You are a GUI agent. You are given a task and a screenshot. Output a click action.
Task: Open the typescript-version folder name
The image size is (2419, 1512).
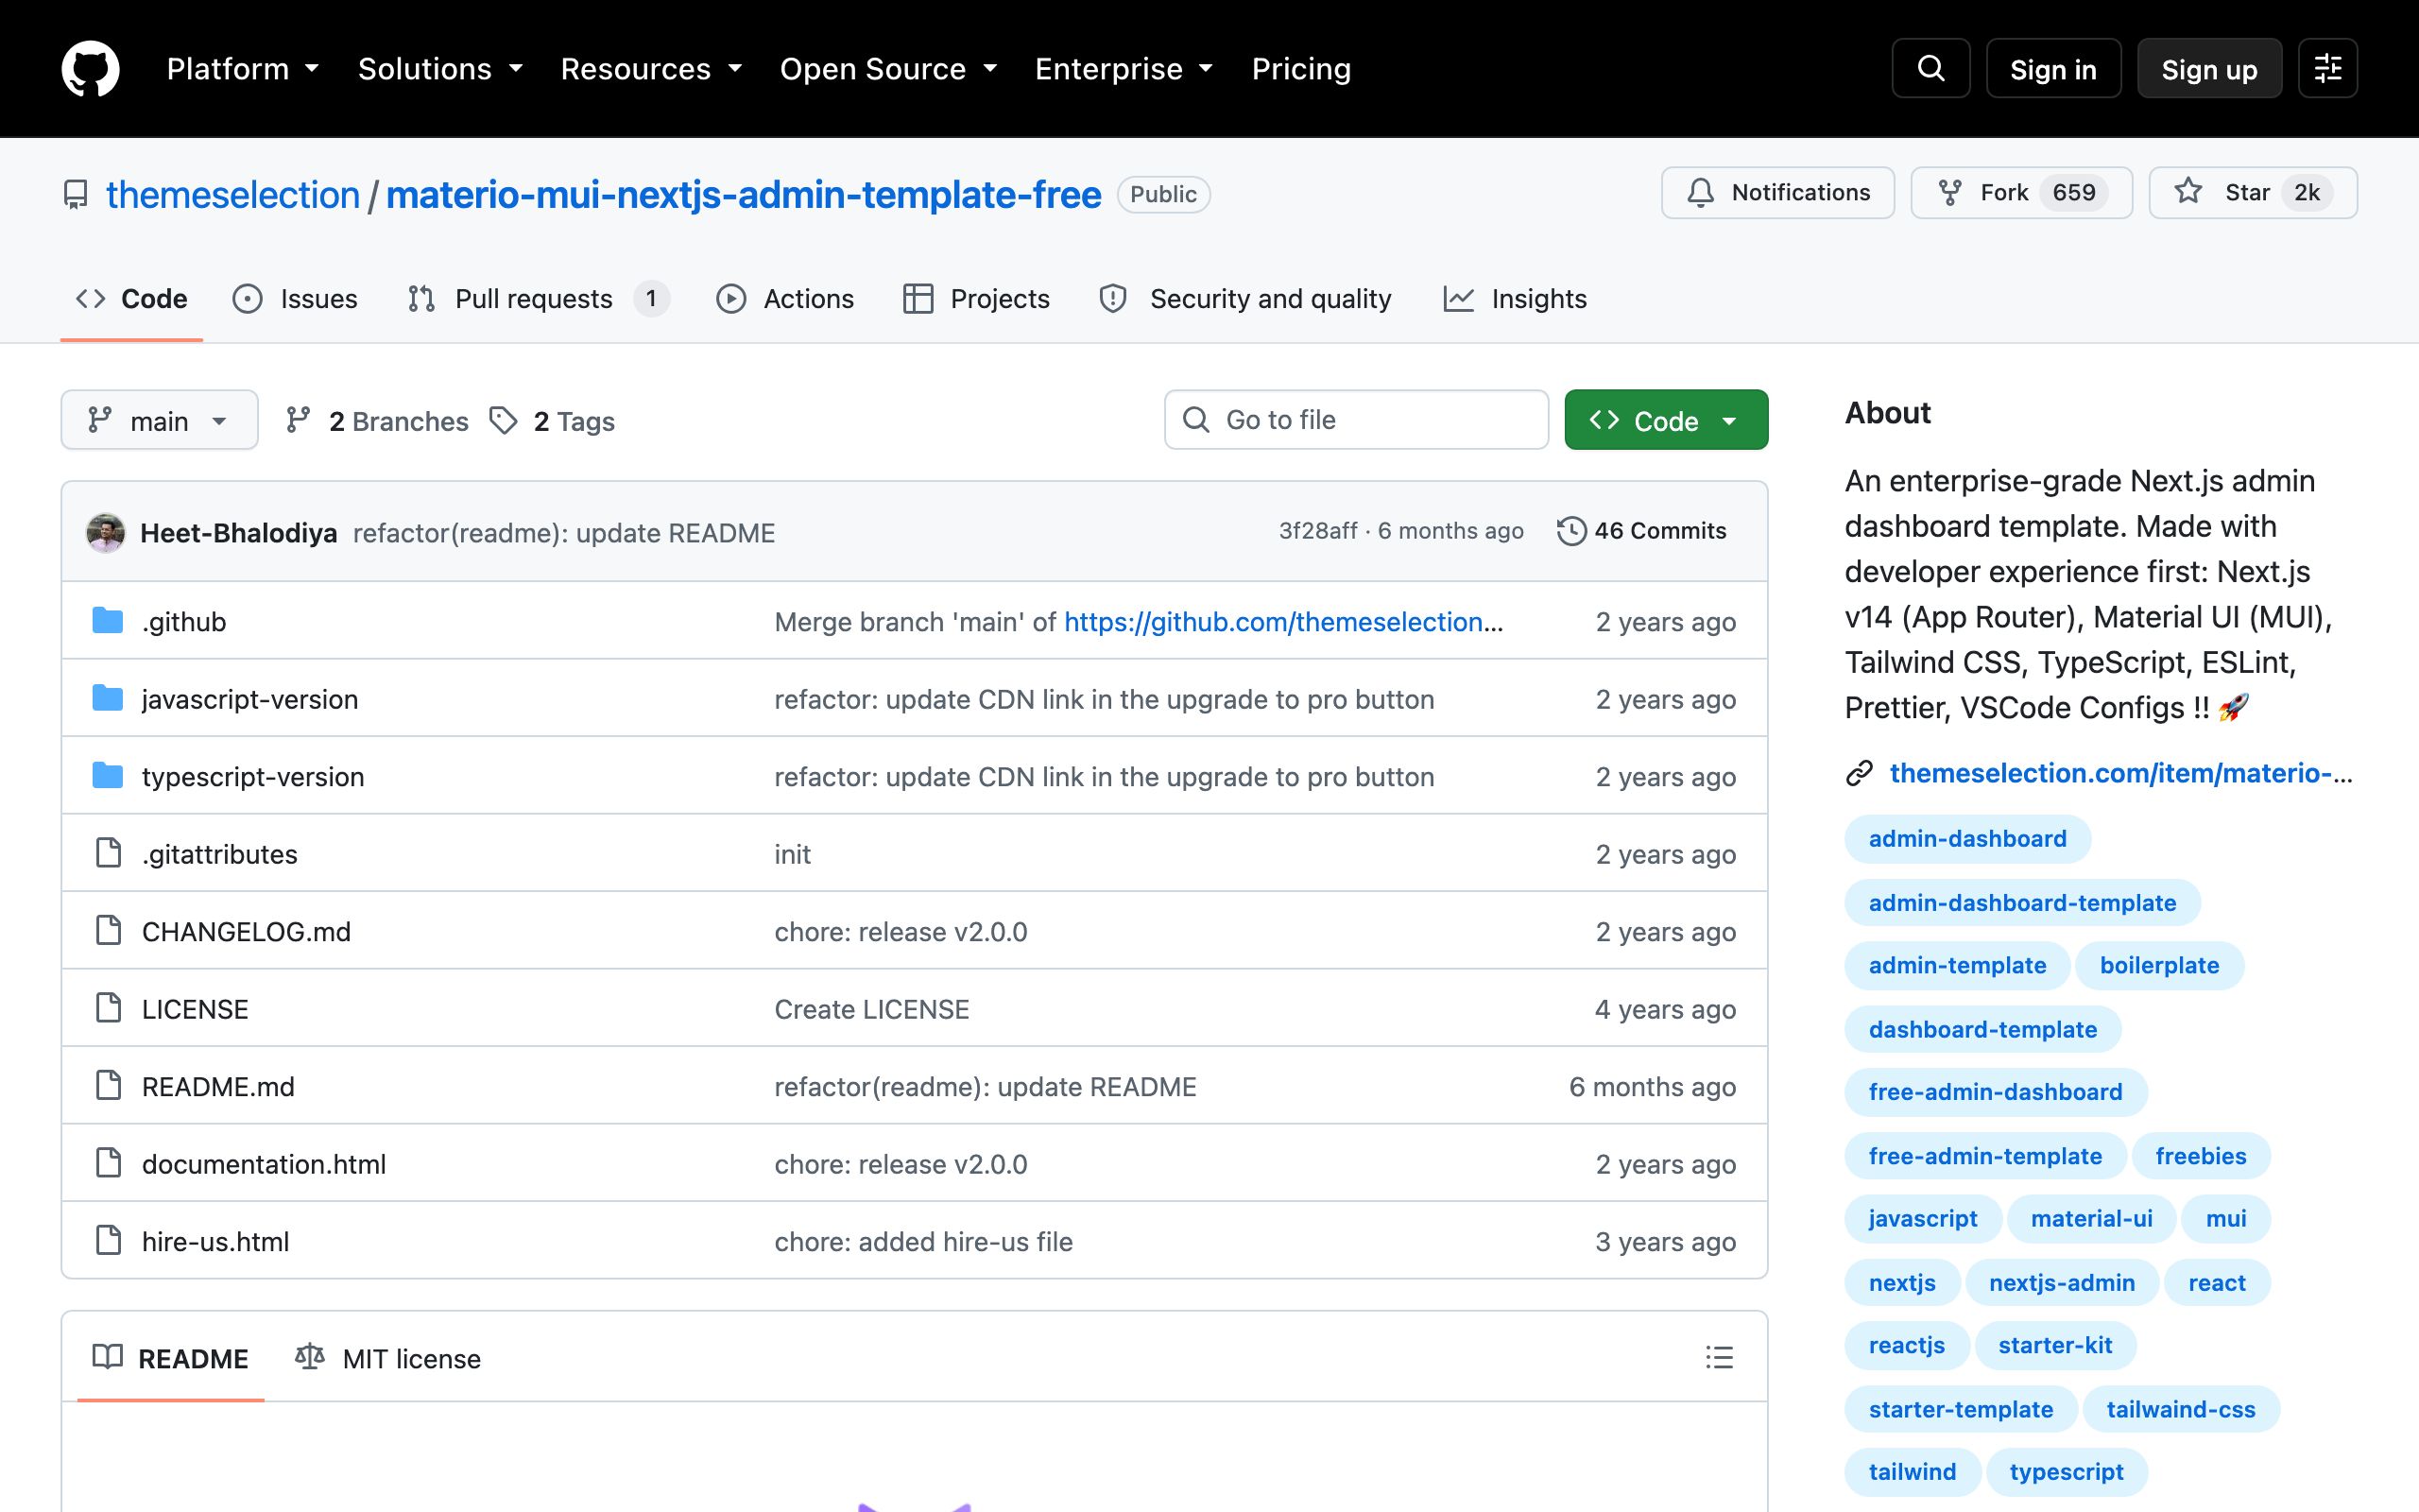point(253,777)
